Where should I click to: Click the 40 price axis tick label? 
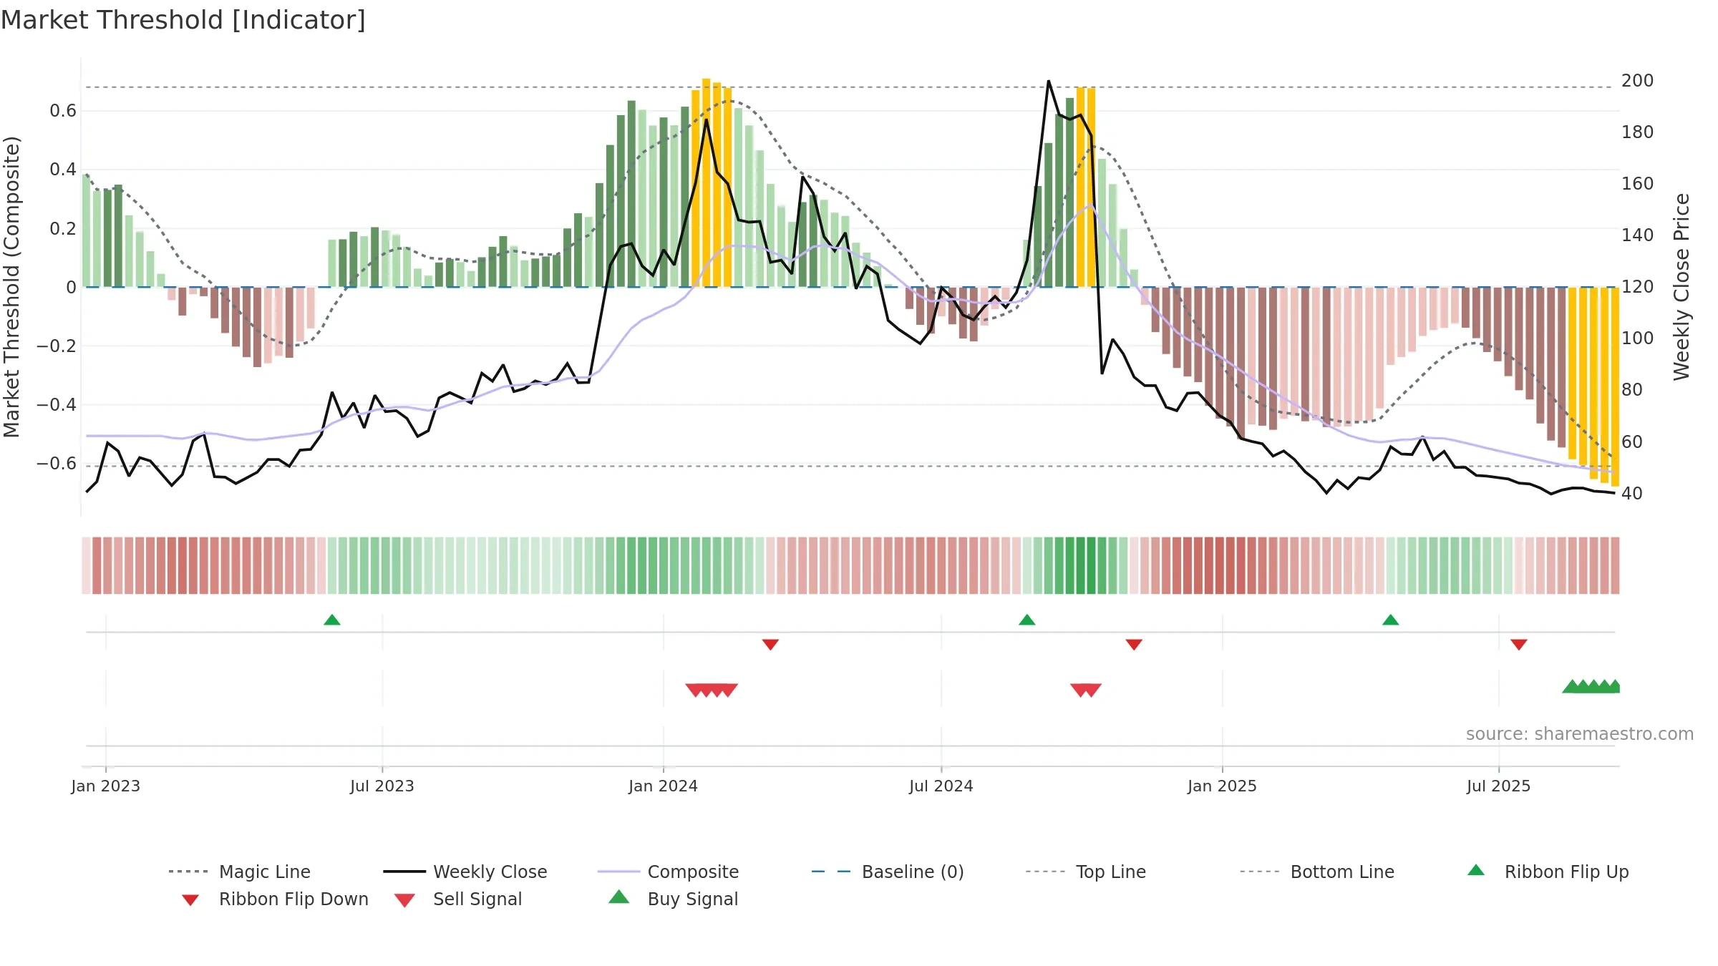(x=1632, y=493)
